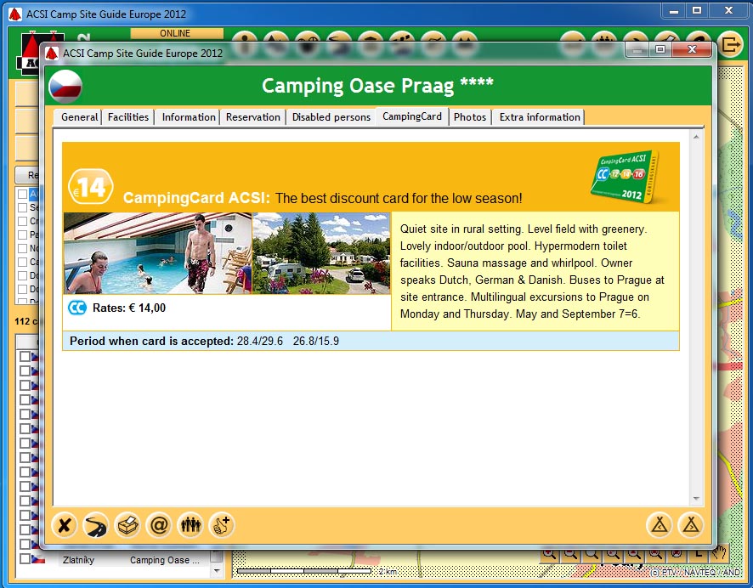Click the 2 km map scale bar
753x588 pixels.
(304, 571)
